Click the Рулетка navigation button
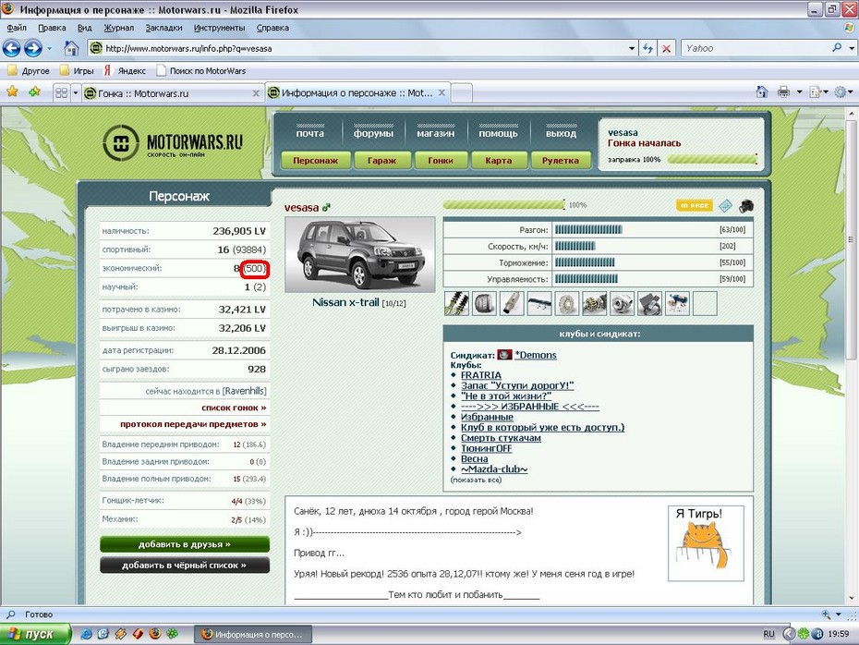 coord(560,161)
